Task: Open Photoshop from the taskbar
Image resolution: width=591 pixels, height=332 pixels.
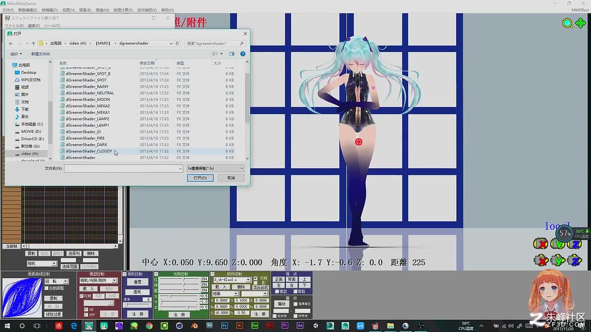Action: coord(224,326)
